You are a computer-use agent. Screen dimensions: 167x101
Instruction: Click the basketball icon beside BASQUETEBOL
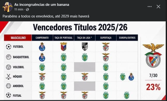(x=9, y=57)
